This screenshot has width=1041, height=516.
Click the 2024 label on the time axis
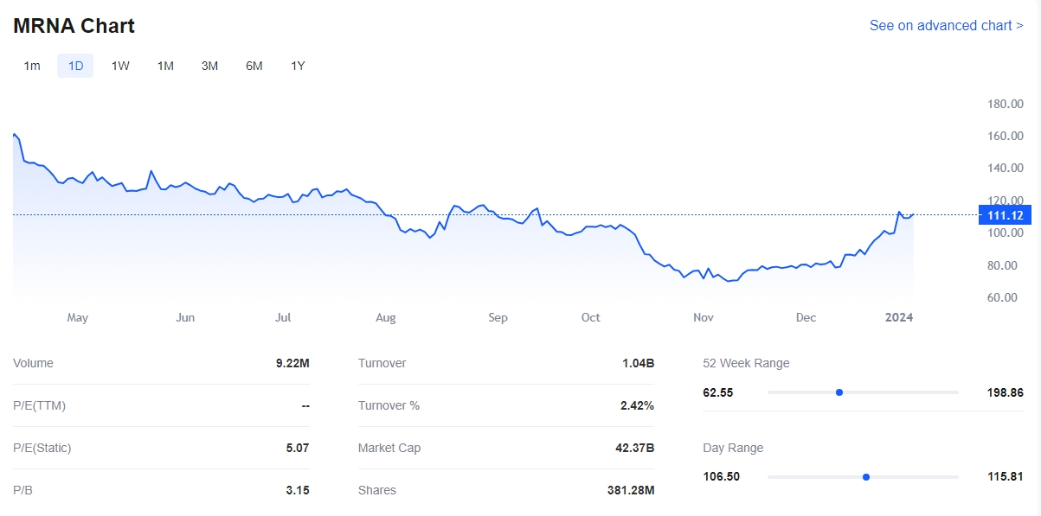[898, 317]
